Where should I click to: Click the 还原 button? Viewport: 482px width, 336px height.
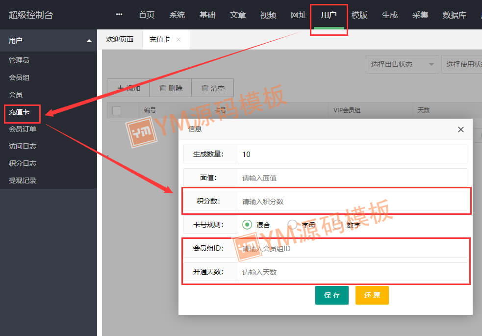point(372,295)
